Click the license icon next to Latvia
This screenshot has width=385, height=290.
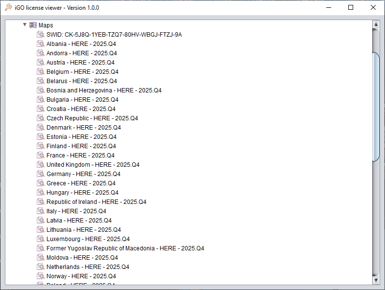coord(41,221)
